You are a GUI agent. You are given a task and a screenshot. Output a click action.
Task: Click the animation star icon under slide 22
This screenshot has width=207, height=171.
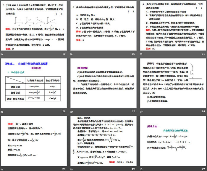tap(2, 111)
